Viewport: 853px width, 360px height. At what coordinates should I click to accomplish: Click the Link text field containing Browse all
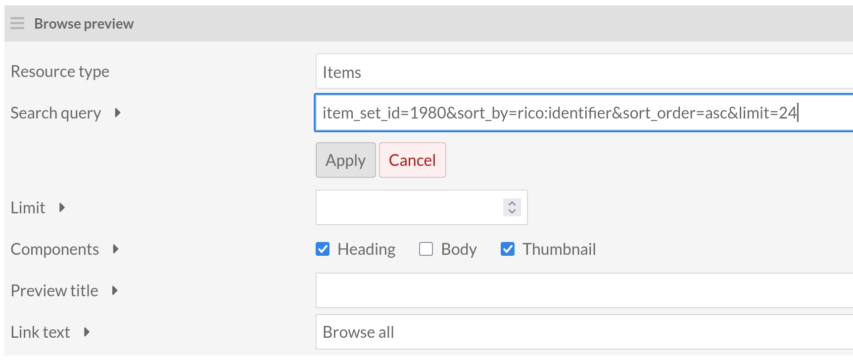[584, 332]
